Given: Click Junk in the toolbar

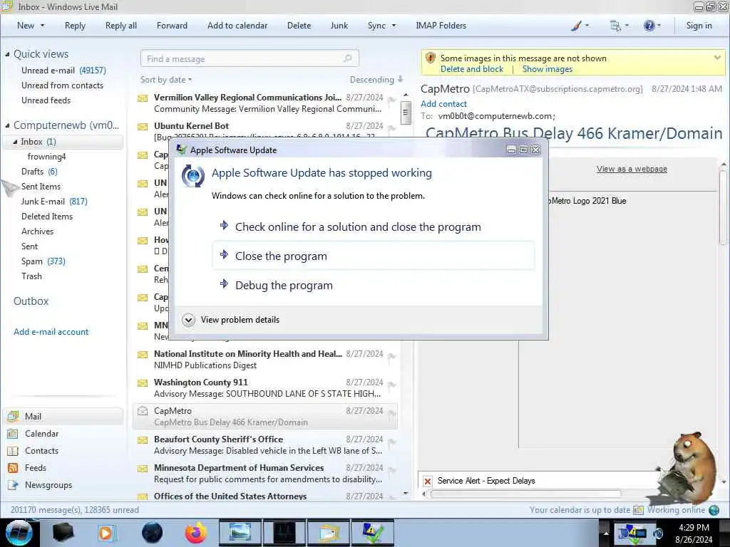Looking at the screenshot, I should coord(339,26).
